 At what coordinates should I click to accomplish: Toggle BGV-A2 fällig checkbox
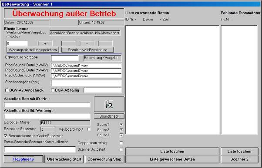(x=53, y=90)
